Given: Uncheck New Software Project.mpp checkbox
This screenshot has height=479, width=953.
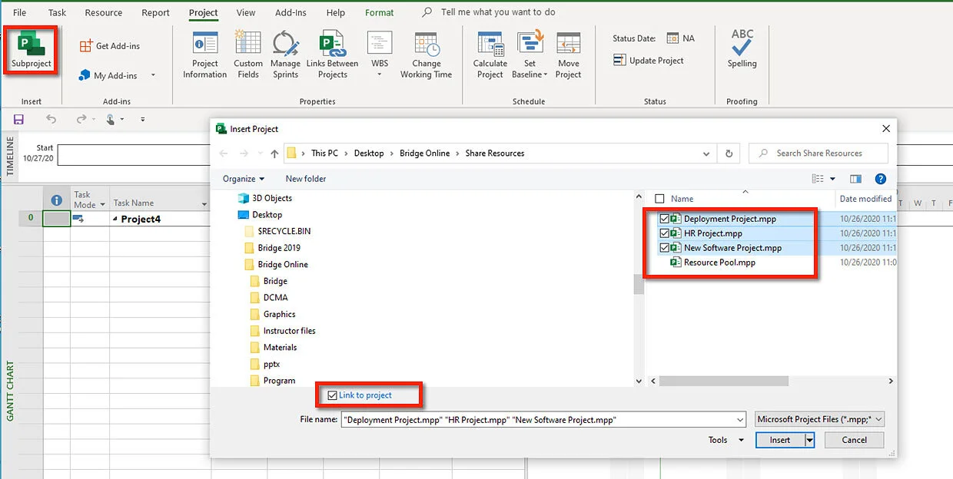Looking at the screenshot, I should 664,248.
